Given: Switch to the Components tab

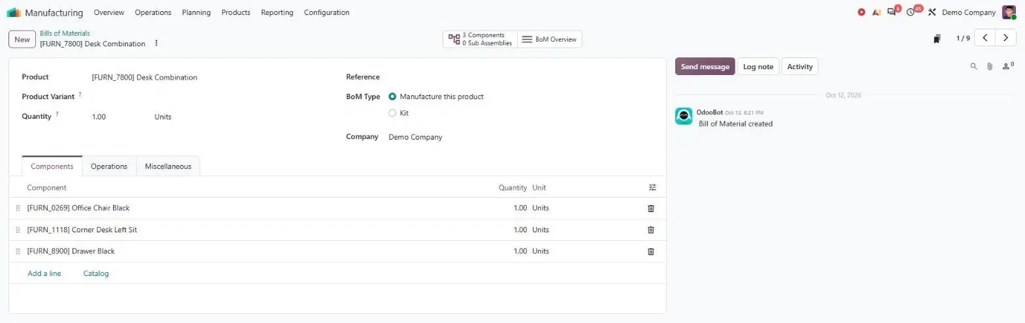Looking at the screenshot, I should pyautogui.click(x=52, y=166).
